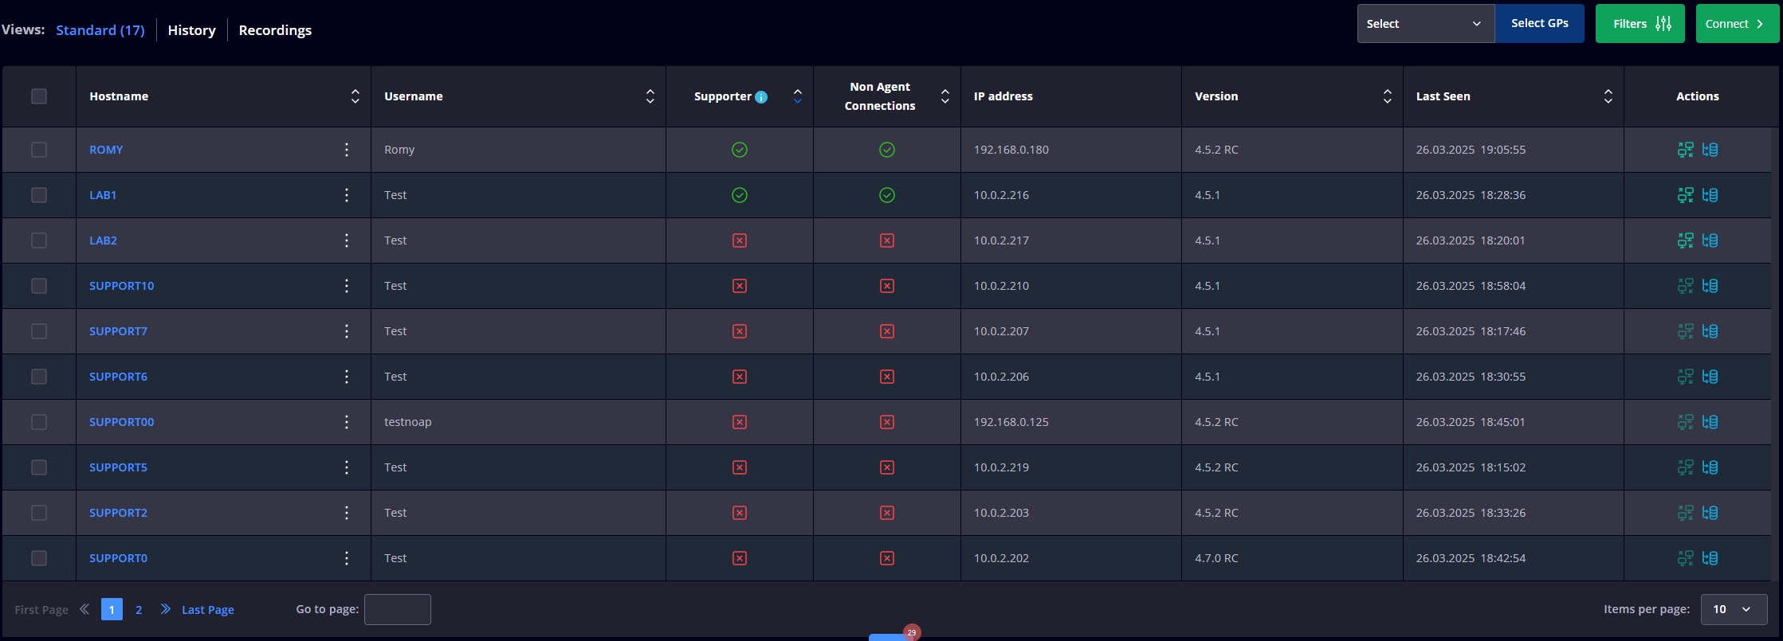Check the checkbox for the SUPPORT6 row
The height and width of the screenshot is (641, 1783).
[x=39, y=377]
